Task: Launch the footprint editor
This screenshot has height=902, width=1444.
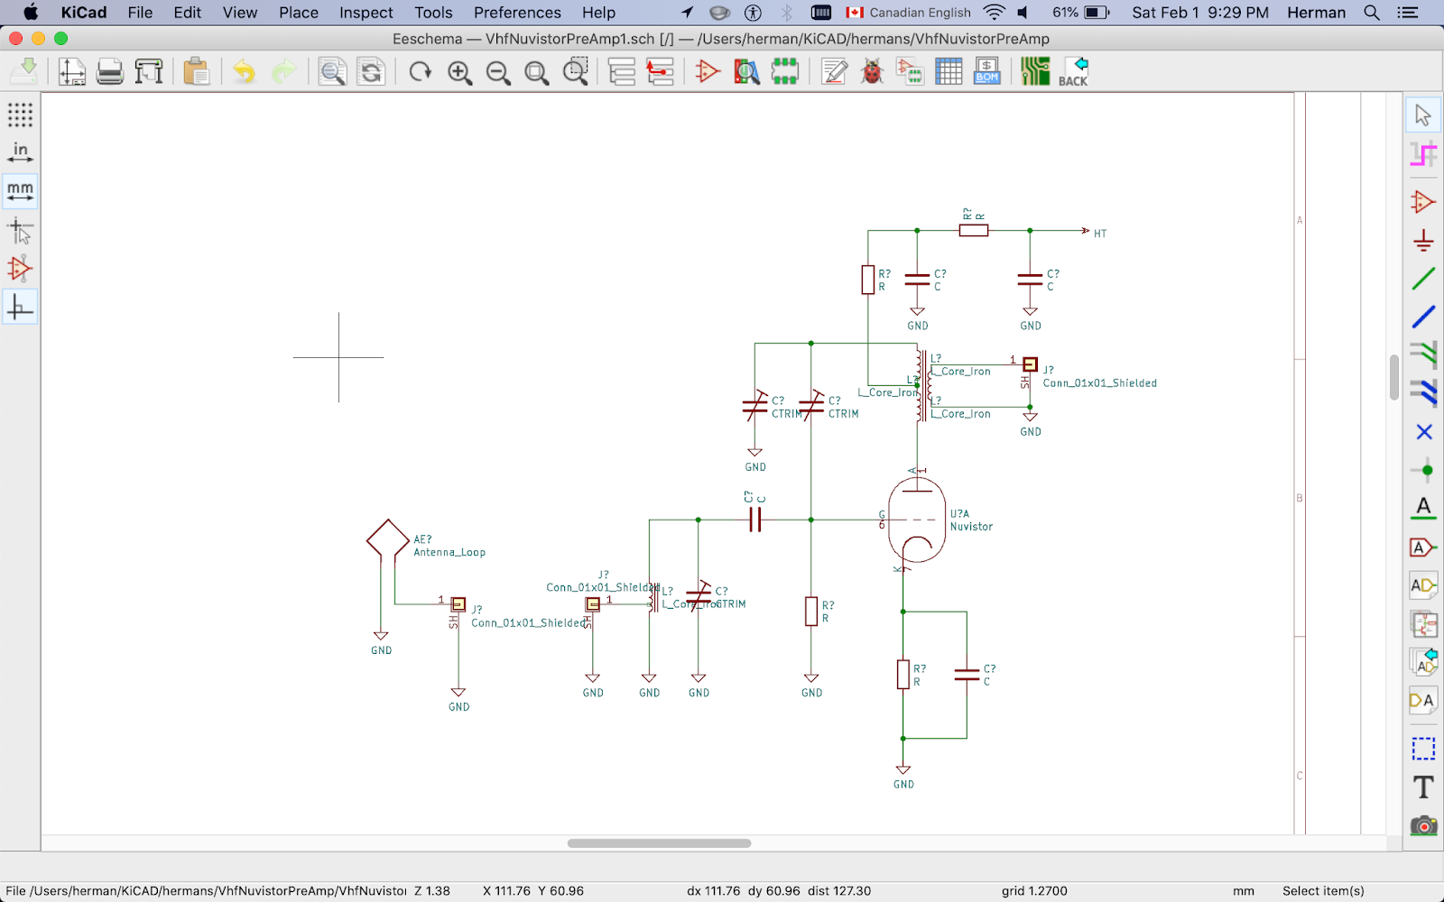Action: tap(785, 71)
